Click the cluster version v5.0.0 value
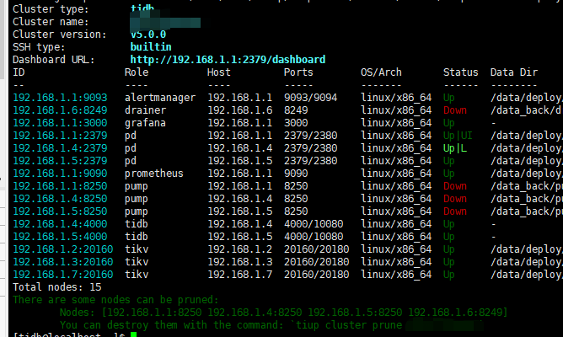This screenshot has height=337, width=563. (148, 35)
